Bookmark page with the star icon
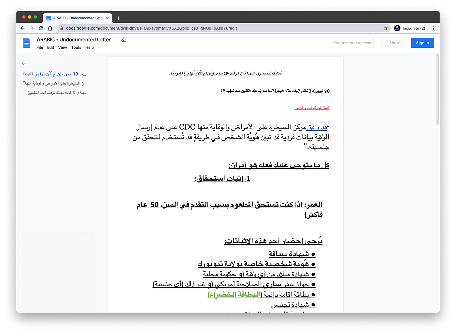The width and height of the screenshot is (456, 334). pyautogui.click(x=386, y=28)
